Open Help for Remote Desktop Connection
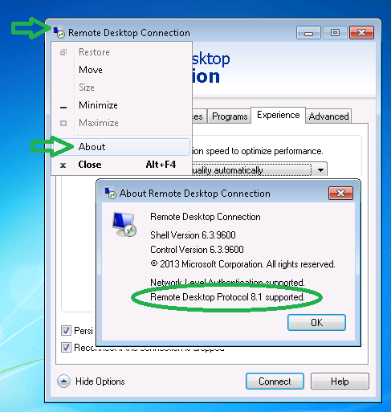 click(x=340, y=381)
